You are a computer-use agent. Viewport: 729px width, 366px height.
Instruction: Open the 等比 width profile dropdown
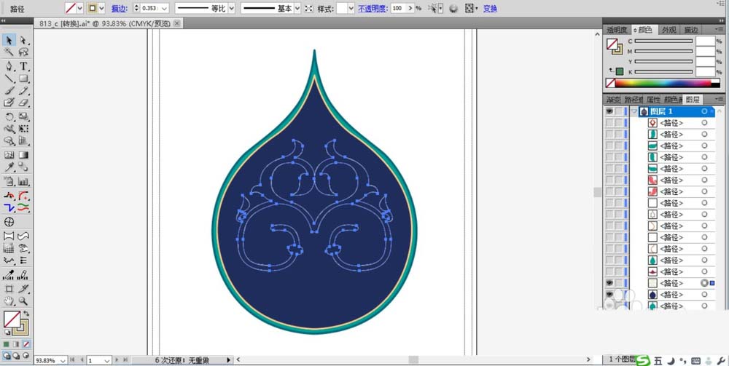[232, 8]
